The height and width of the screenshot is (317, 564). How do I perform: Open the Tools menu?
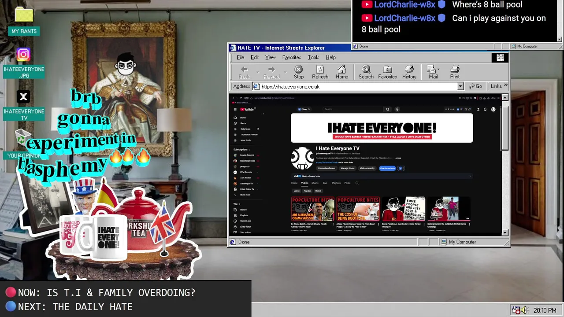point(313,57)
